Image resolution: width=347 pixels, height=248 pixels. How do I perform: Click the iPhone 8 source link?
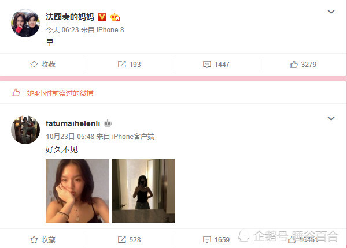pos(110,30)
